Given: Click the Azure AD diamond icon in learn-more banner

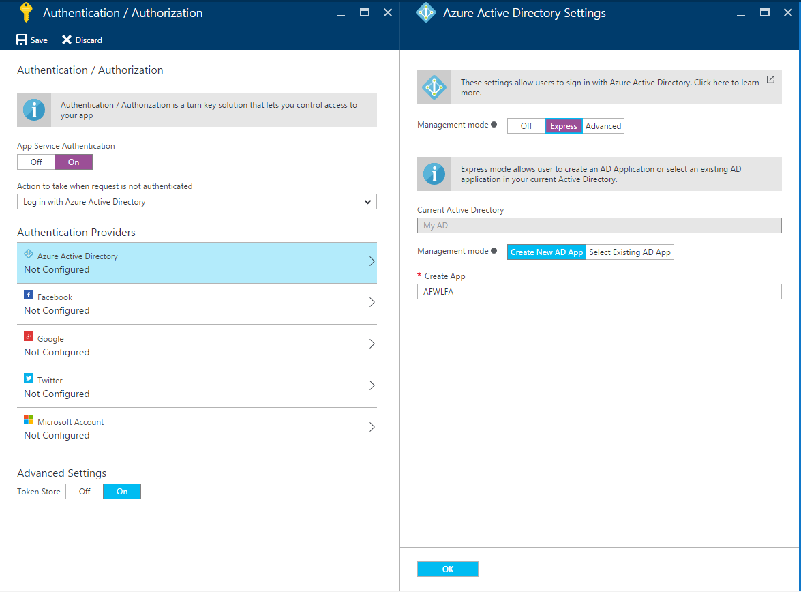Looking at the screenshot, I should click(x=434, y=87).
